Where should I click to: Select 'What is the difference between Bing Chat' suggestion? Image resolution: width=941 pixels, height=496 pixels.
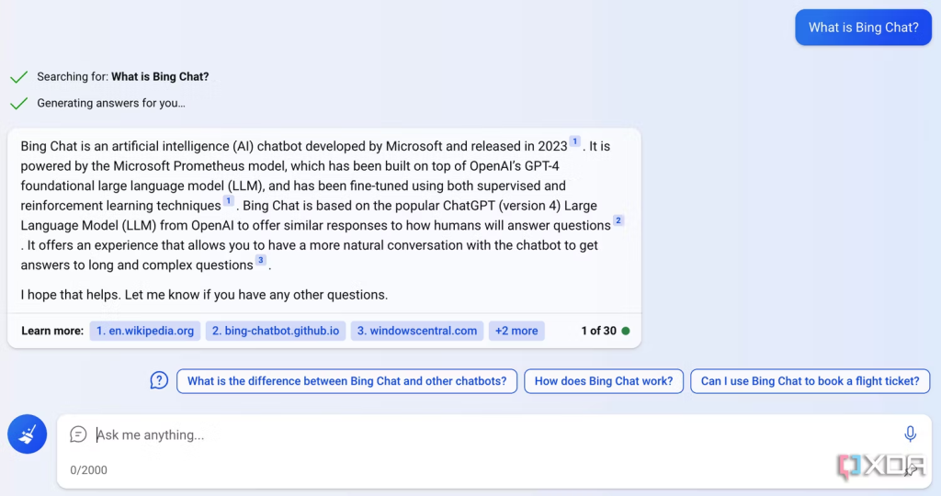(x=346, y=381)
